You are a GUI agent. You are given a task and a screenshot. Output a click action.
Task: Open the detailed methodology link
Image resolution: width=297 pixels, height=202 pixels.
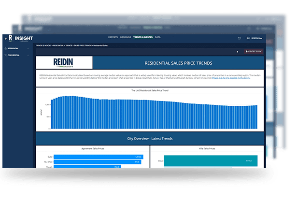[x=231, y=78]
